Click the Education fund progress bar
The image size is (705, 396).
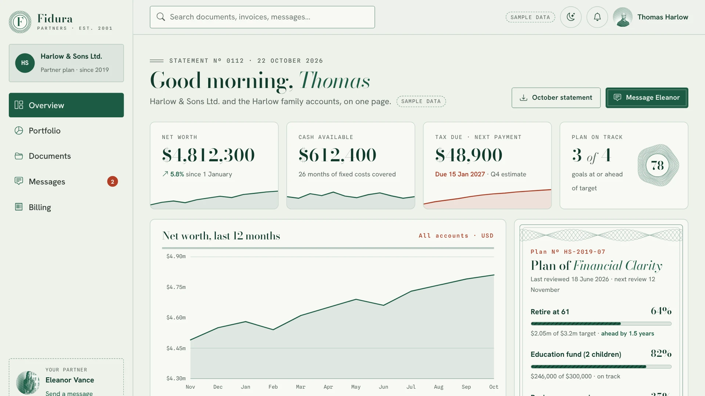601,367
